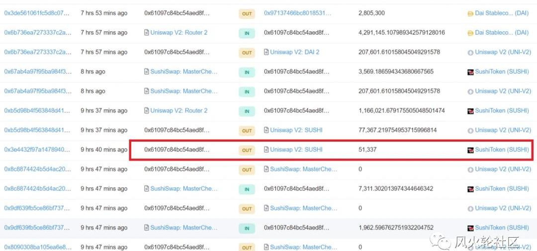Open hash 0xb5d98b4f… in the 1,166,021 SUSHI row
This screenshot has width=537, height=251.
tap(38, 111)
